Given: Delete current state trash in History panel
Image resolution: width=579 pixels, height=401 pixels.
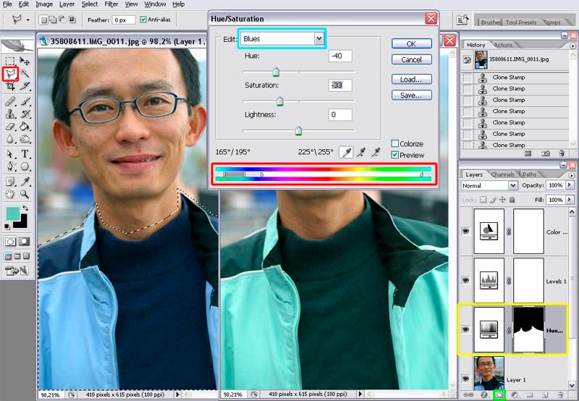Looking at the screenshot, I should [x=562, y=153].
